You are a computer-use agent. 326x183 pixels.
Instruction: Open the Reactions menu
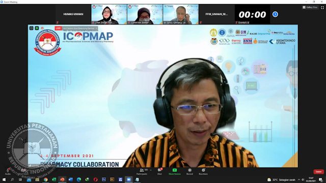pyautogui.click(x=203, y=172)
